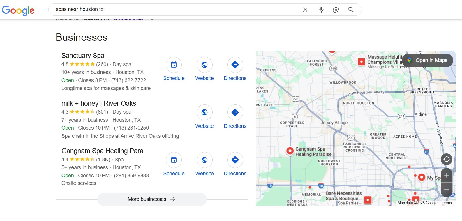Edit the search box text
The width and height of the screenshot is (462, 221).
pos(175,9)
